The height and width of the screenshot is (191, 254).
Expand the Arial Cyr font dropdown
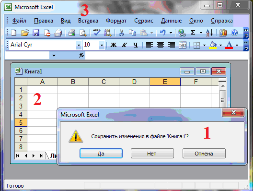[x=79, y=45]
